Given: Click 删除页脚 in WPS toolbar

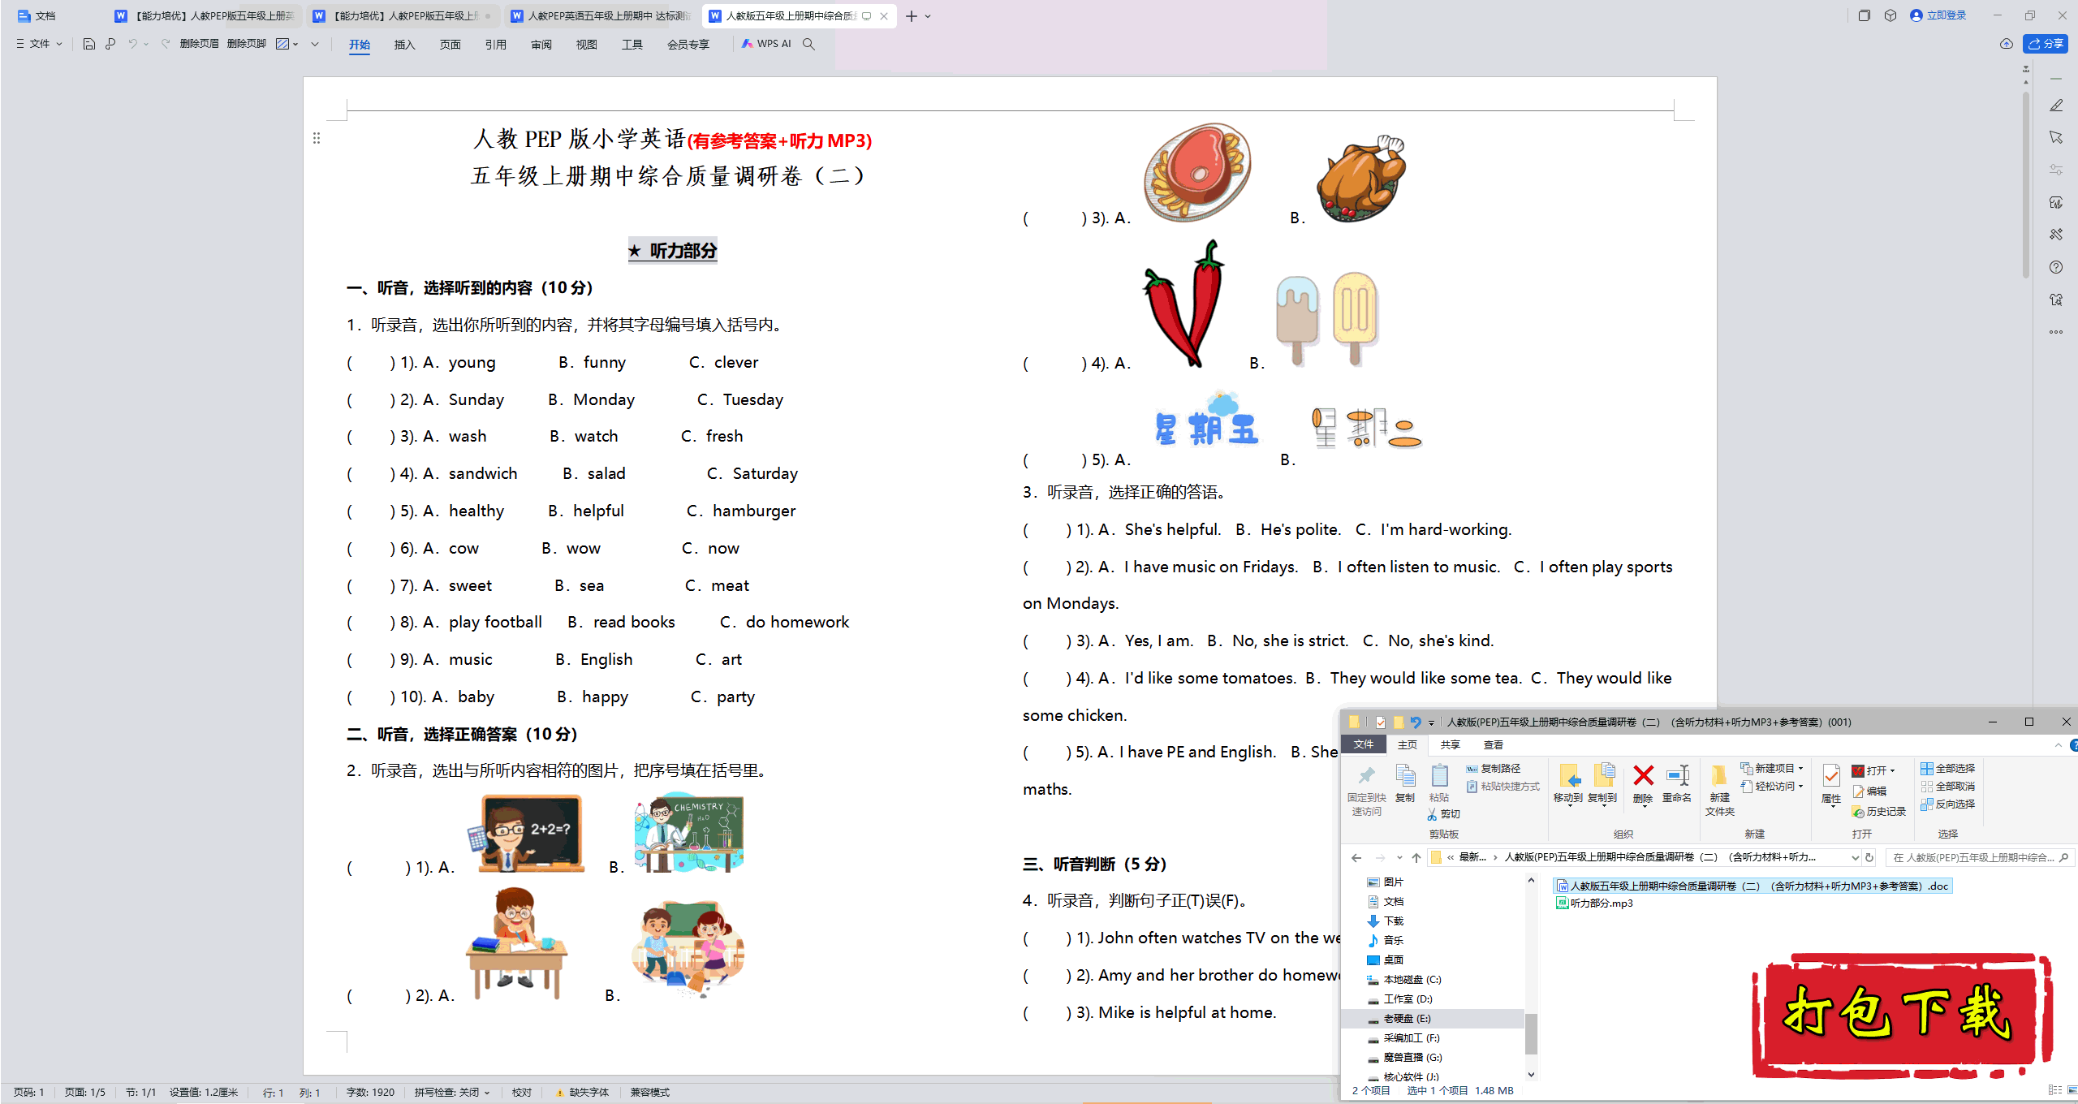Looking at the screenshot, I should [247, 44].
